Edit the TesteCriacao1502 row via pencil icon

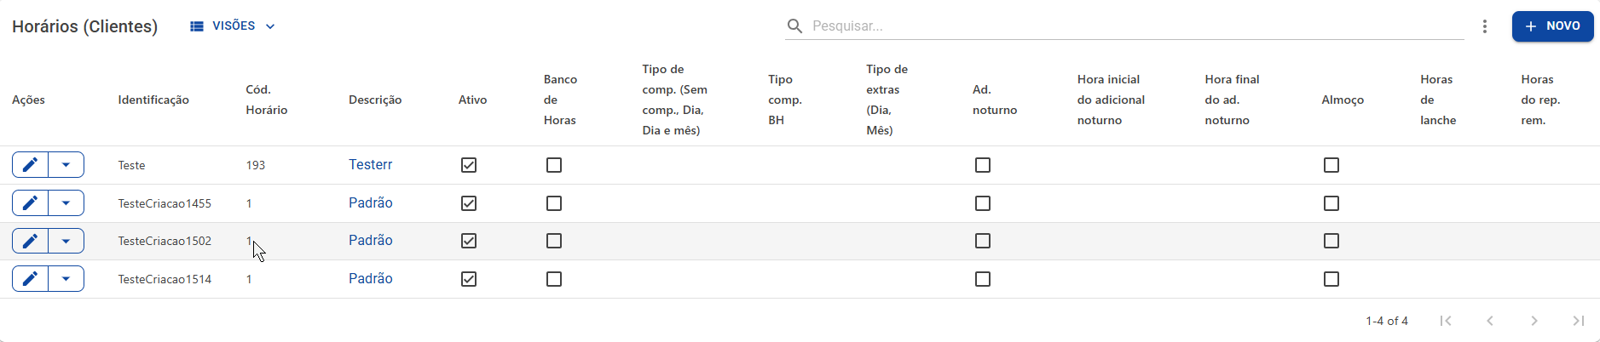(x=30, y=241)
